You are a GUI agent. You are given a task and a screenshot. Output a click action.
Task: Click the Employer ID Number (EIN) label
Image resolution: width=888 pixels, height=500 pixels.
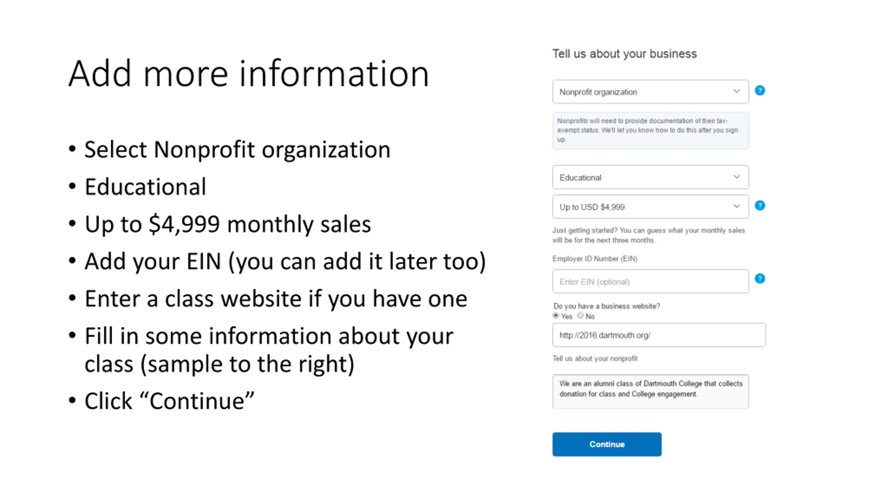[x=595, y=259]
